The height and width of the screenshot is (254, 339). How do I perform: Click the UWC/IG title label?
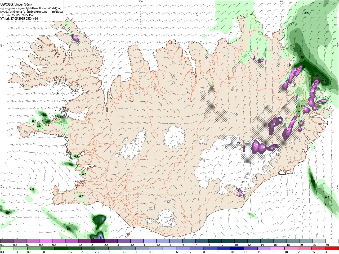pyautogui.click(x=6, y=4)
